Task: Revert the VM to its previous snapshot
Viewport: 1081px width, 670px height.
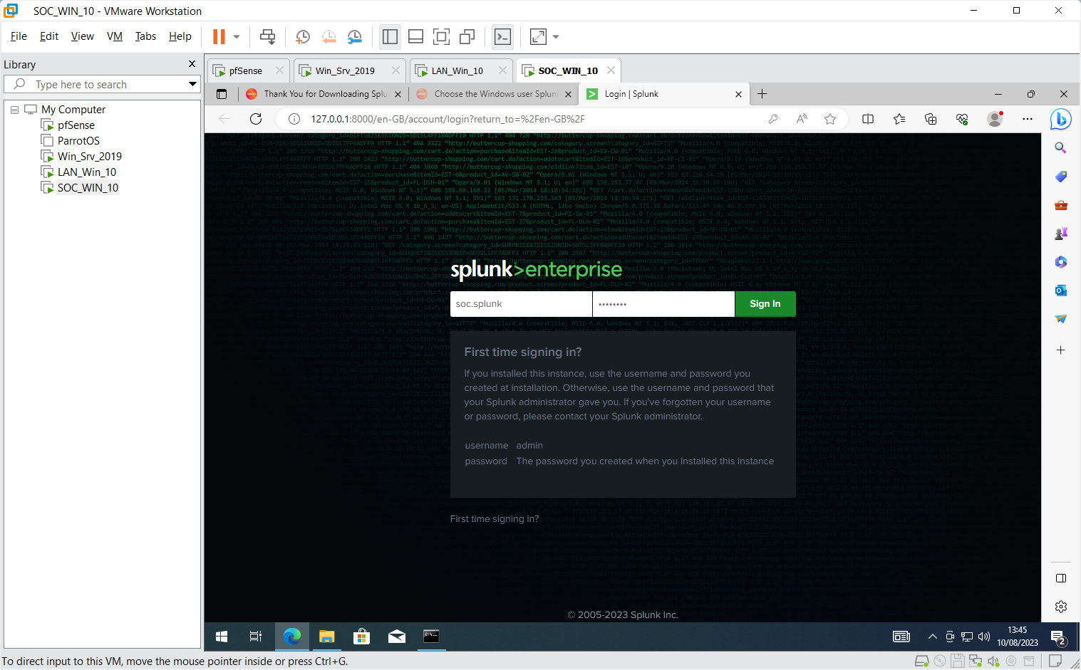Action: (x=329, y=37)
